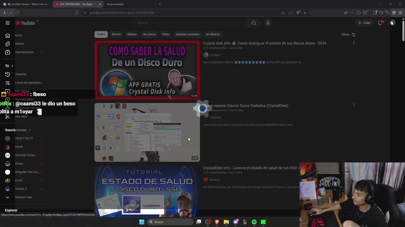Expand the Tú section
The height and width of the screenshot is (227, 405).
click(x=9, y=66)
